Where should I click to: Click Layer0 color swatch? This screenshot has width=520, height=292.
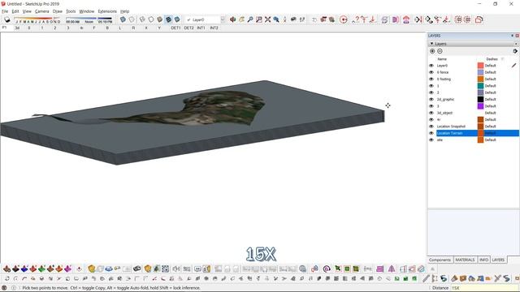click(x=480, y=66)
